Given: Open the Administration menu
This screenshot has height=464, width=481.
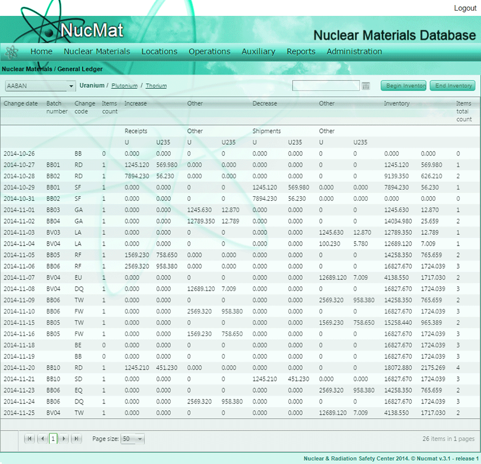Looking at the screenshot, I should 354,51.
